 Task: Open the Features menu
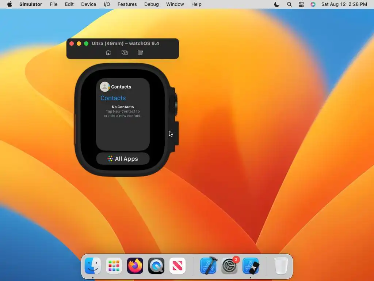127,4
